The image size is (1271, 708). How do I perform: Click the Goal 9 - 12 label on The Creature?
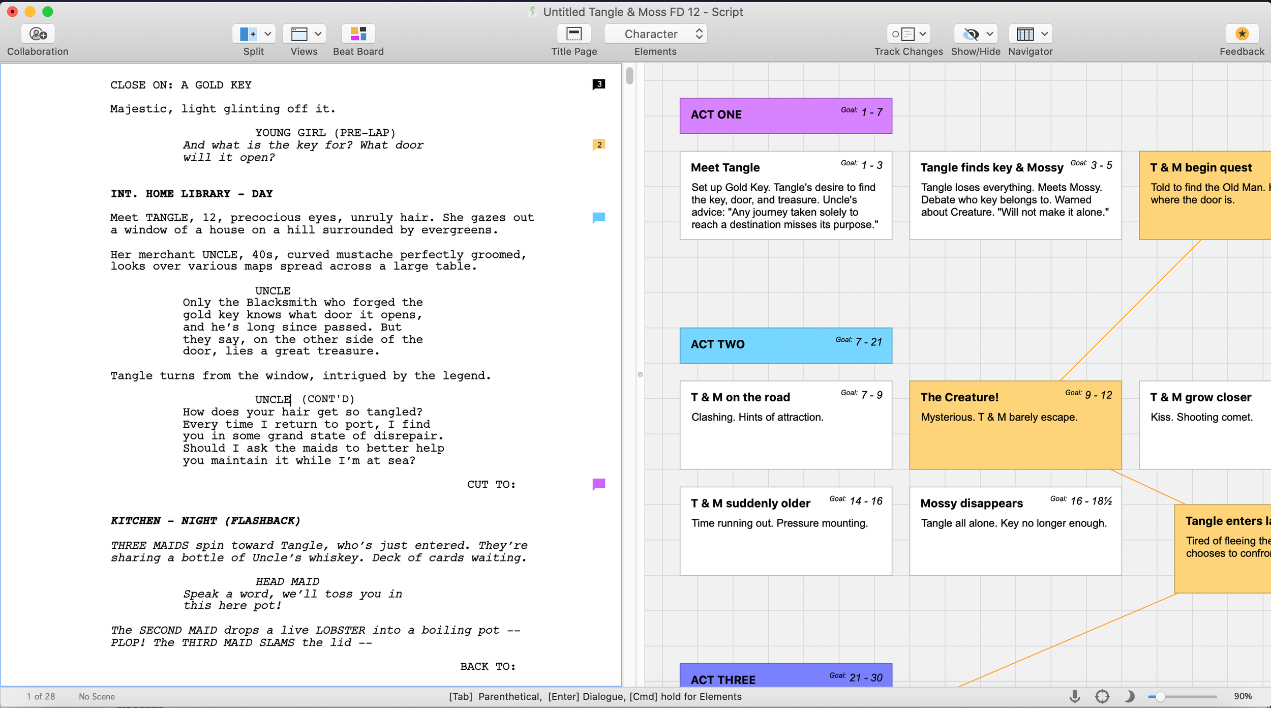1088,395
